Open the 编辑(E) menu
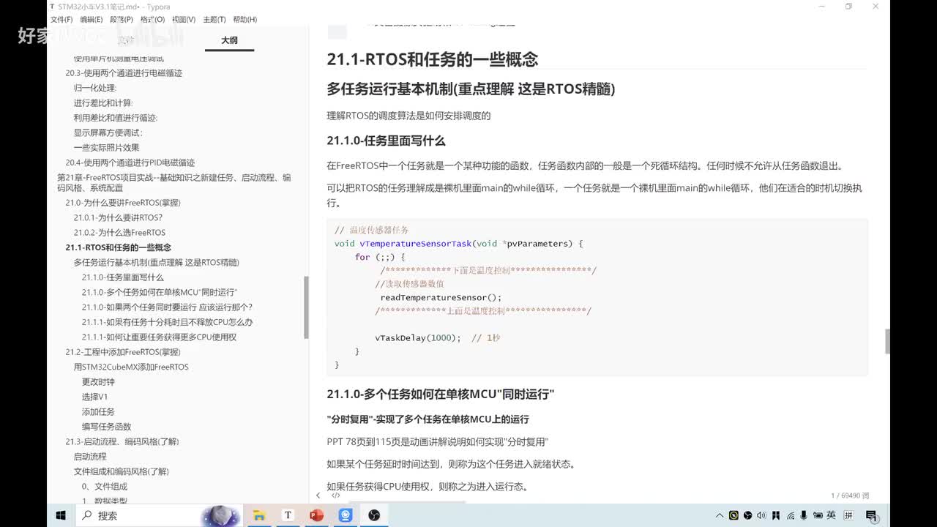This screenshot has height=527, width=937. tap(92, 20)
